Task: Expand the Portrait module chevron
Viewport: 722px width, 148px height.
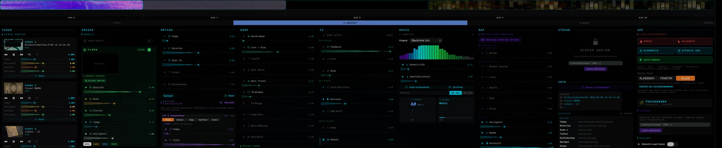Action: coord(154,41)
